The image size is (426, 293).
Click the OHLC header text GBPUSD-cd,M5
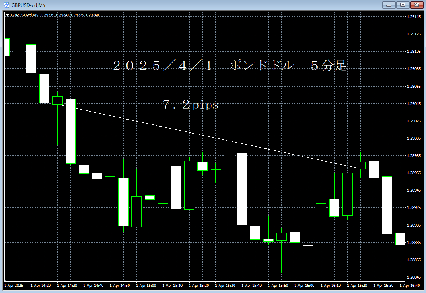(24, 15)
